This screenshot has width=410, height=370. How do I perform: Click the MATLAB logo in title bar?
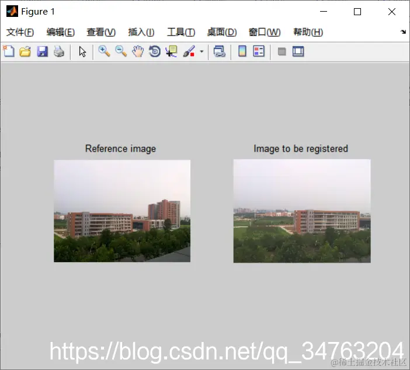(12, 11)
